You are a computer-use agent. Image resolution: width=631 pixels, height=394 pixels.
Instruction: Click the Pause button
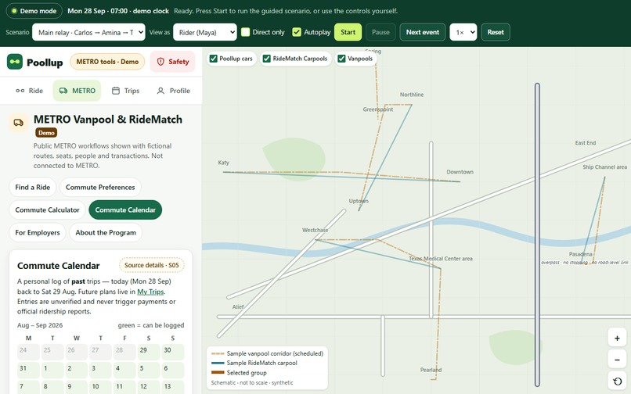[x=380, y=32]
